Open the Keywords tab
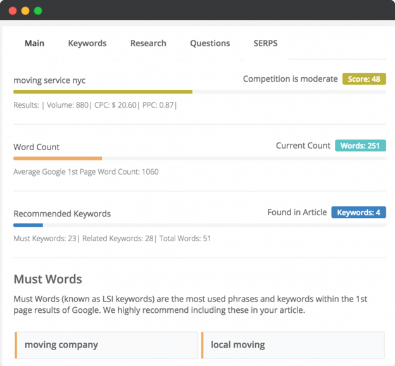The width and height of the screenshot is (395, 366). [x=87, y=43]
